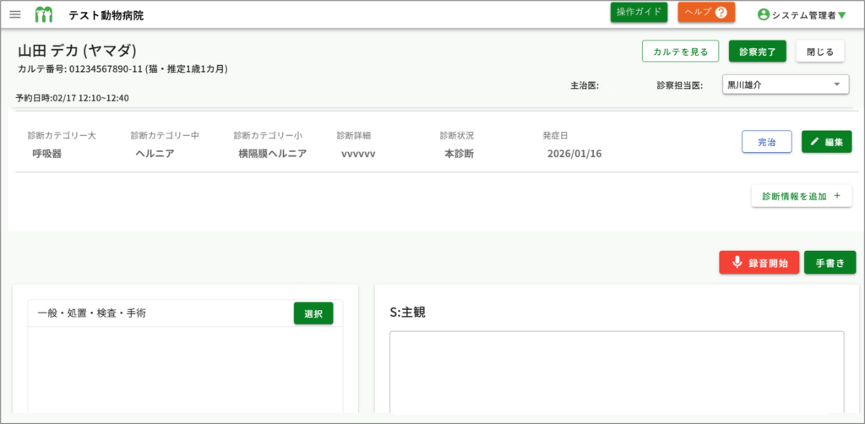This screenshot has width=865, height=424.
Task: Click the green clinic logo icon
Action: coord(44,14)
